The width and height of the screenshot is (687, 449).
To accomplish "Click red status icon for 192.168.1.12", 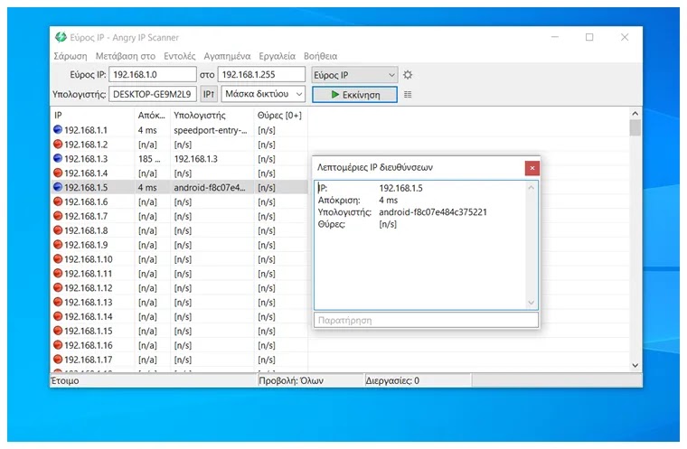I will pos(57,288).
